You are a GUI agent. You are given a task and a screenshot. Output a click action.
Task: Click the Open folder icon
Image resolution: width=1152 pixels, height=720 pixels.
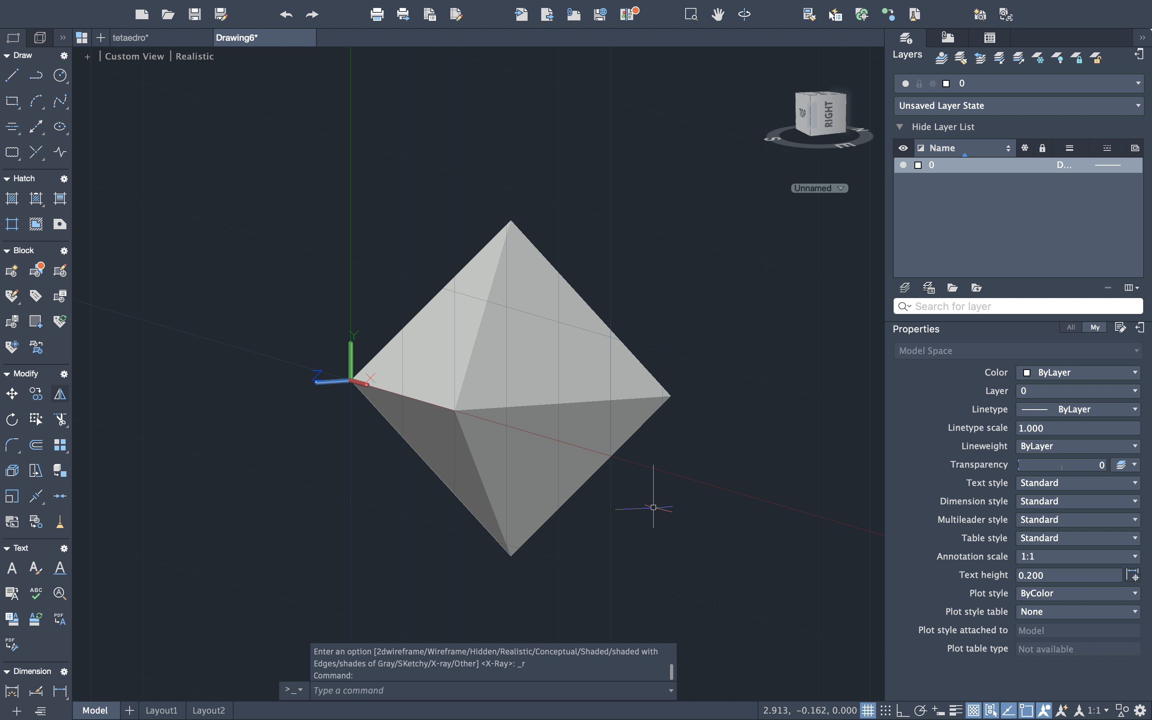168,14
